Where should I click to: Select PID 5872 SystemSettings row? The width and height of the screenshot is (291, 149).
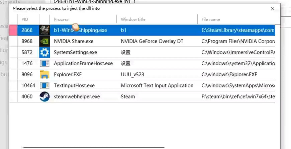click(x=27, y=52)
